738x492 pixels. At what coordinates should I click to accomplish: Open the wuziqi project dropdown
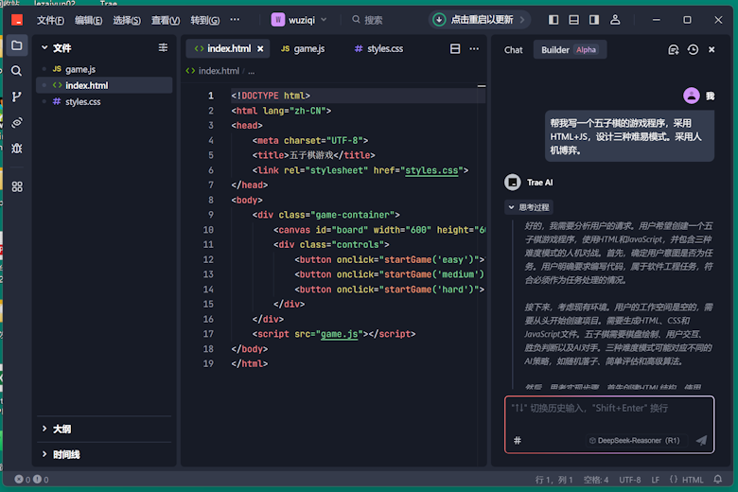pos(299,20)
